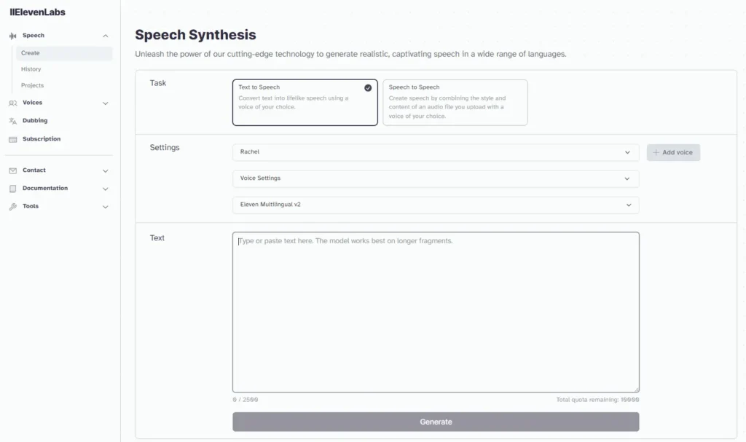Viewport: 746px width, 442px height.
Task: Select the Text to Speech task option
Action: [x=305, y=103]
